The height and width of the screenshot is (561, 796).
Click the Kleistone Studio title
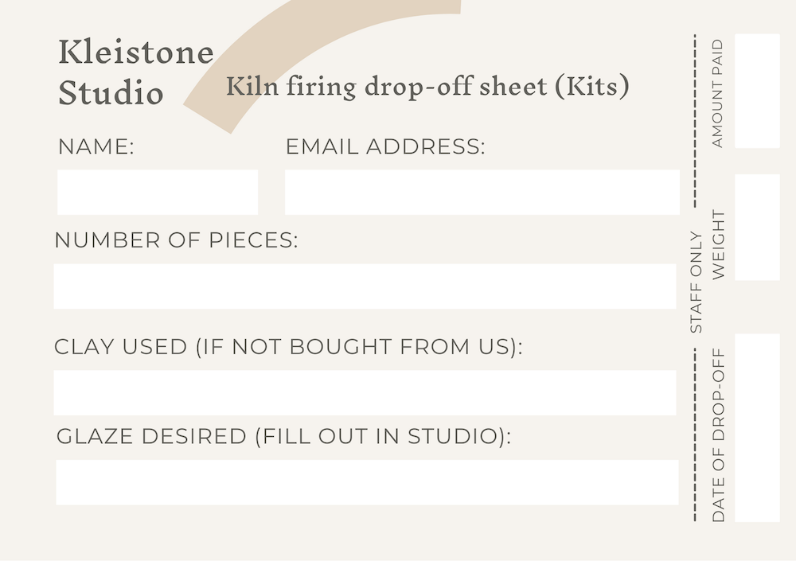tap(136, 72)
